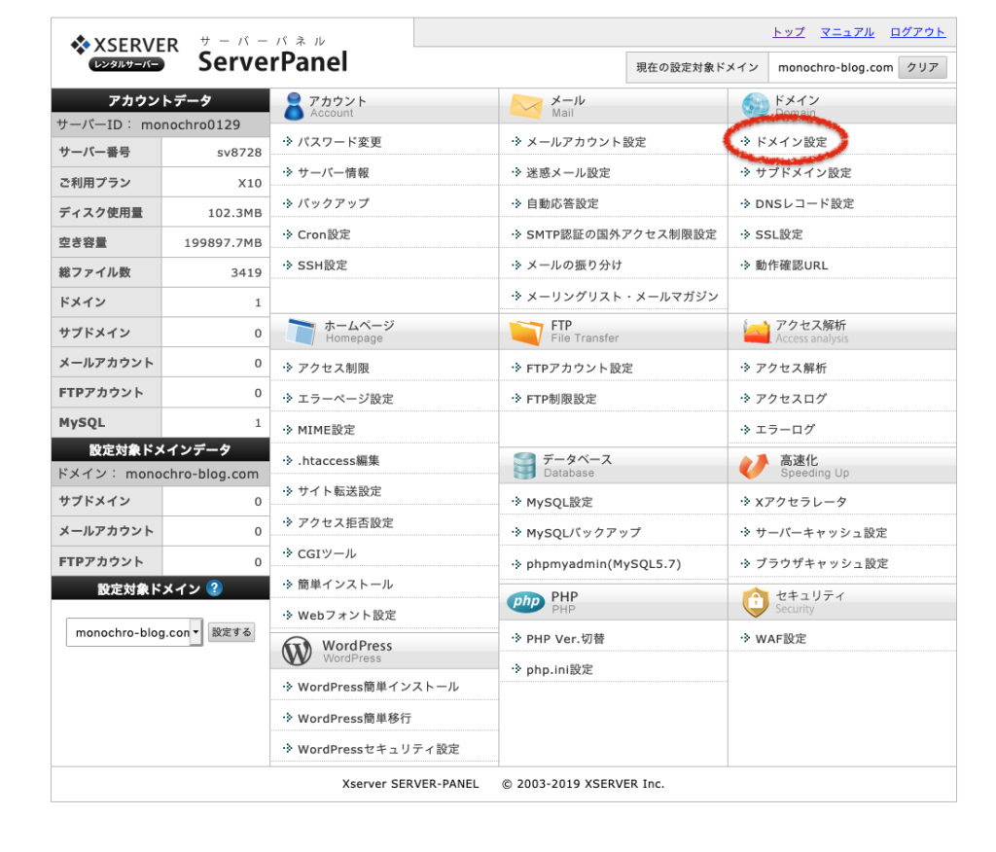Click the Speeding Up arrow icon
This screenshot has height=852, width=996.
(754, 466)
